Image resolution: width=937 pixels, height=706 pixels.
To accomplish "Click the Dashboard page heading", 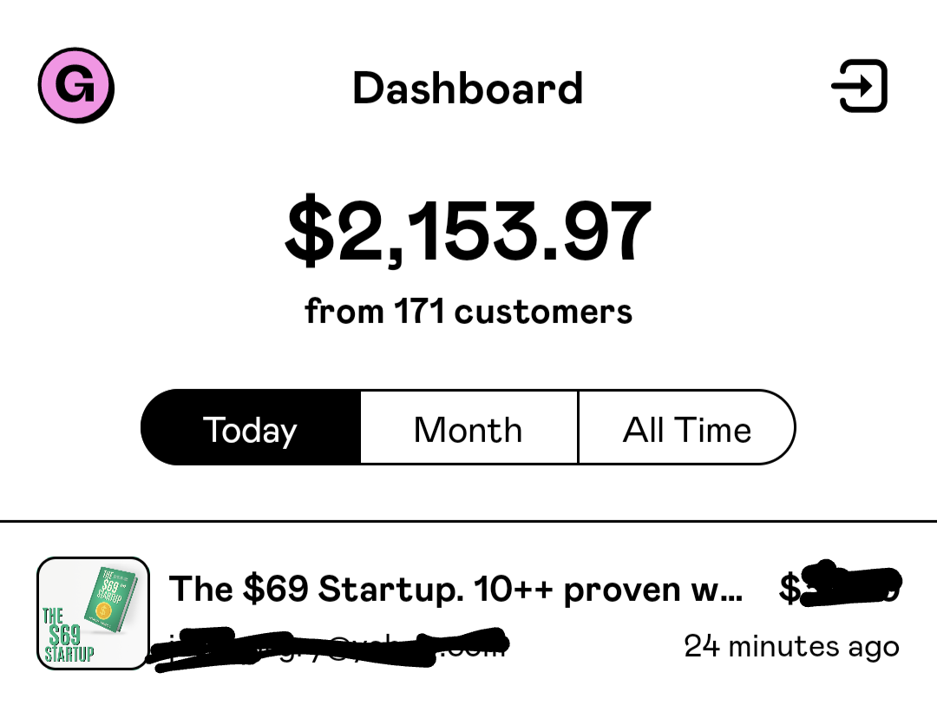I will tap(468, 88).
